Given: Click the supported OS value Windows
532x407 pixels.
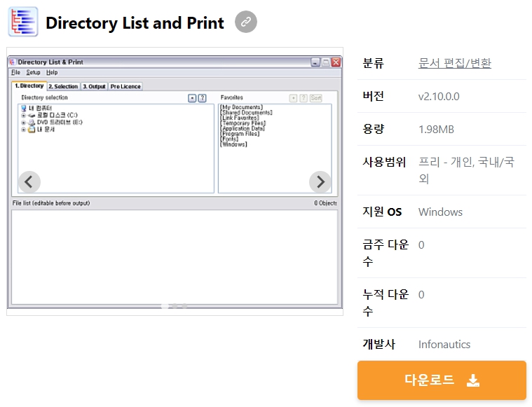Looking at the screenshot, I should (x=440, y=212).
